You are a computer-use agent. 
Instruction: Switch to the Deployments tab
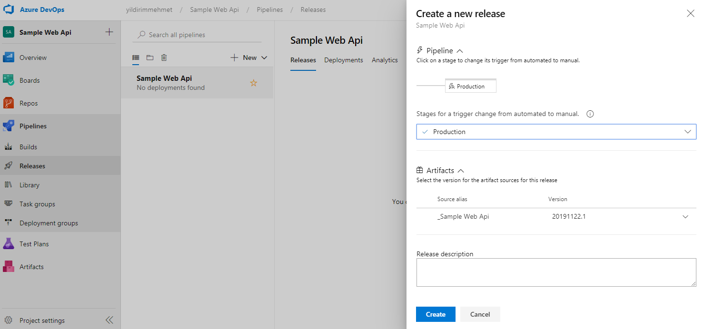click(344, 60)
